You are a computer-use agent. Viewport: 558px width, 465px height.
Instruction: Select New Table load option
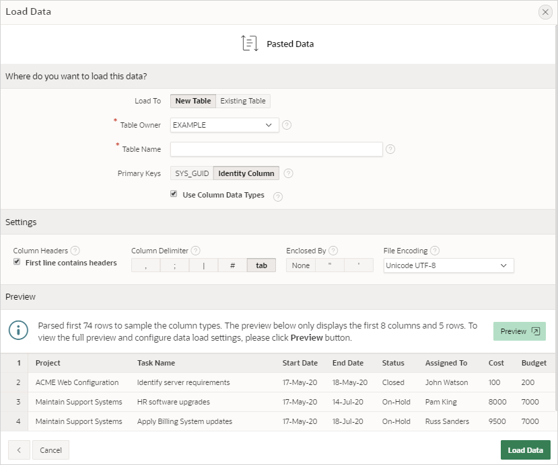193,101
